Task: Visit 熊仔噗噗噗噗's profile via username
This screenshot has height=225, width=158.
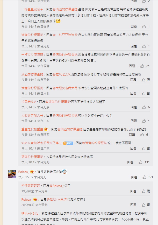Action: click(31, 186)
